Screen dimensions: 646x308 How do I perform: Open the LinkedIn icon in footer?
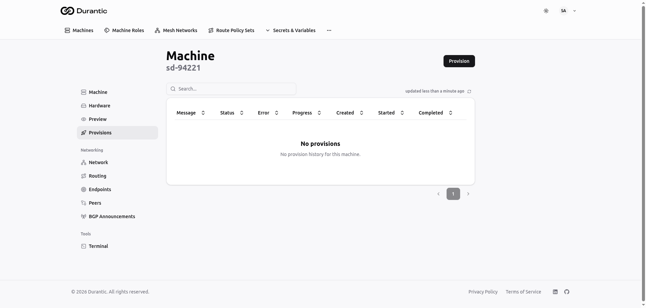(555, 292)
